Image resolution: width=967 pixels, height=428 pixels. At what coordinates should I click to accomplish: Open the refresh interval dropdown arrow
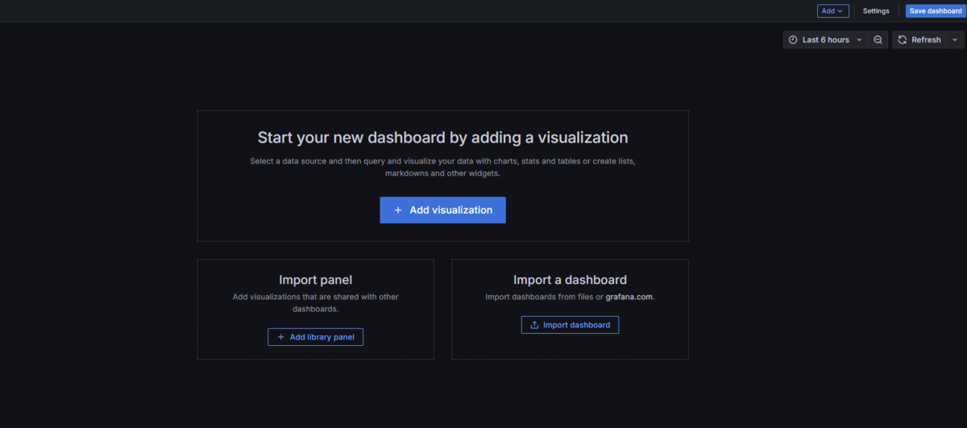955,39
